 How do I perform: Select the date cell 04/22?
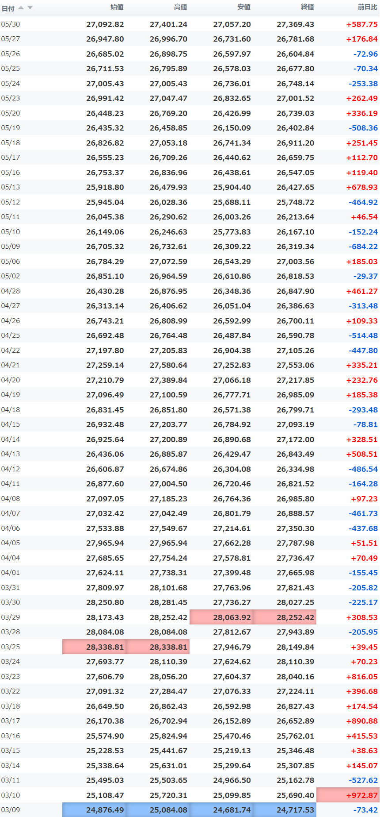(x=11, y=351)
